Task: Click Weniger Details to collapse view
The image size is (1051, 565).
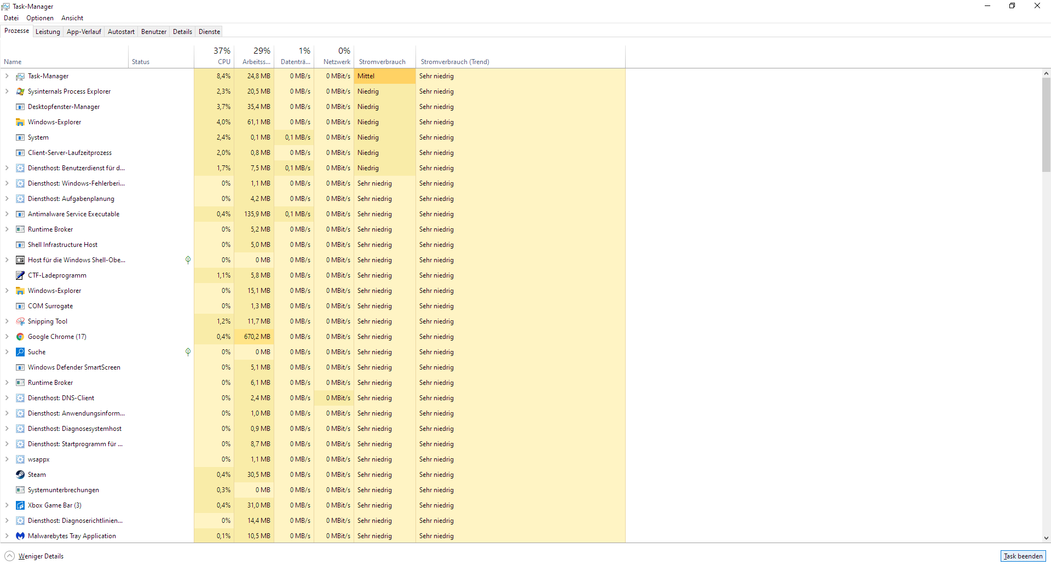Action: tap(34, 556)
